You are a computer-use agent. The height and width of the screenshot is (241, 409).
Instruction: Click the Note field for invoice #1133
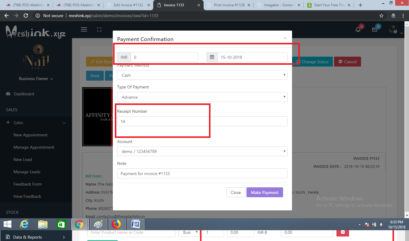[202, 174]
